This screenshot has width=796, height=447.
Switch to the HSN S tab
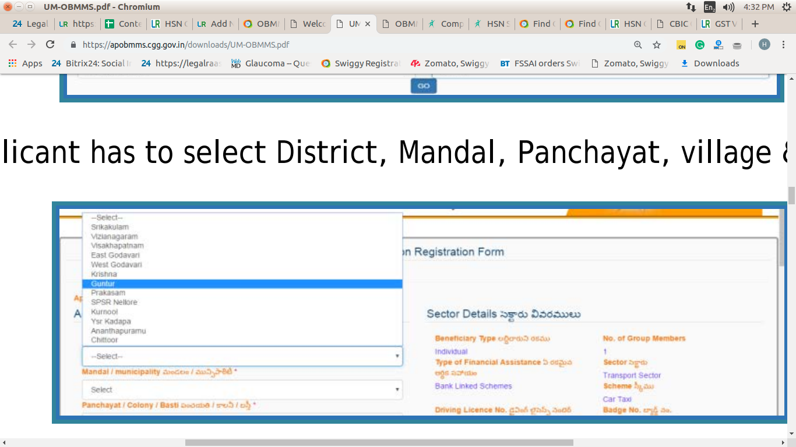tap(492, 24)
